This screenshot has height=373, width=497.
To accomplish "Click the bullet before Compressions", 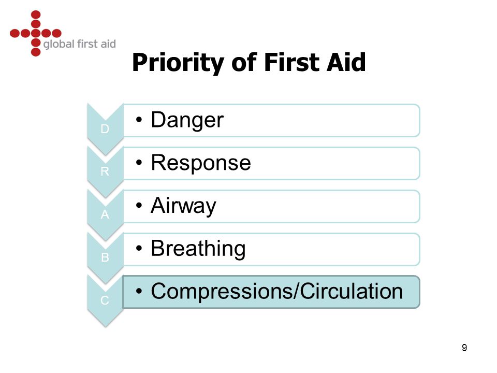I will click(x=139, y=291).
